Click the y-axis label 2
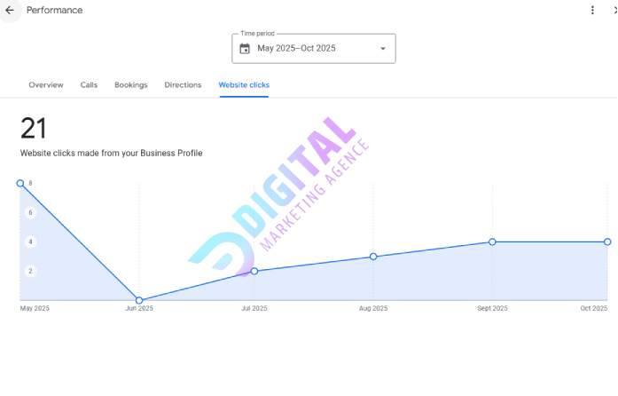This screenshot has height=396, width=618. tap(30, 271)
